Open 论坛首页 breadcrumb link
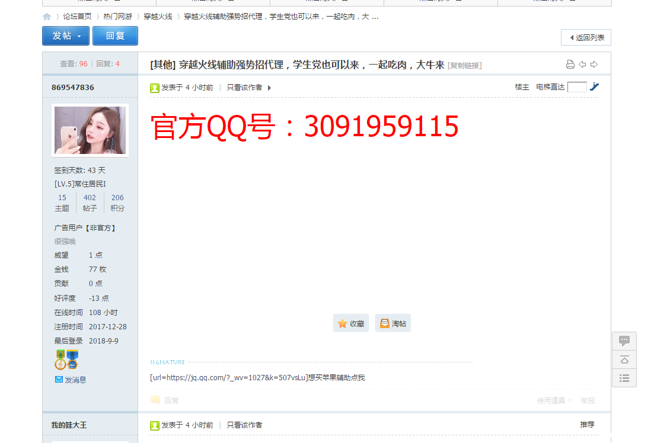The height and width of the screenshot is (443, 670). (x=77, y=17)
